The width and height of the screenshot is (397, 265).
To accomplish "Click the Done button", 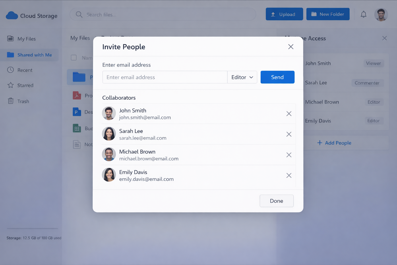I will tap(276, 201).
